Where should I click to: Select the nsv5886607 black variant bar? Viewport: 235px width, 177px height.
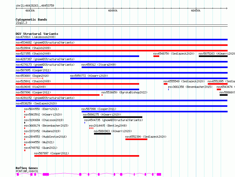224,95
